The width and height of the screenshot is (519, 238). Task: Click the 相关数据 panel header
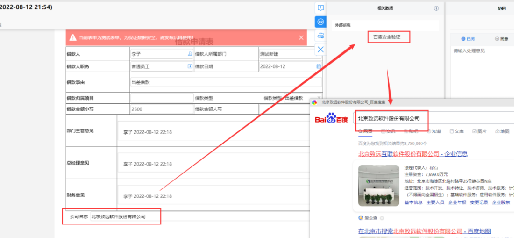(385, 8)
